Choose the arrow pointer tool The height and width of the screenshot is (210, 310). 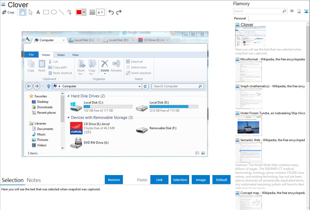pyautogui.click(x=31, y=12)
